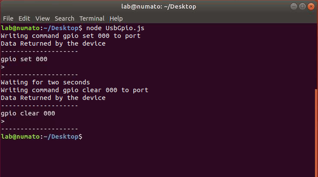Viewport: 318px width, 177px height.
Task: Open the Search menu
Action: click(x=65, y=19)
